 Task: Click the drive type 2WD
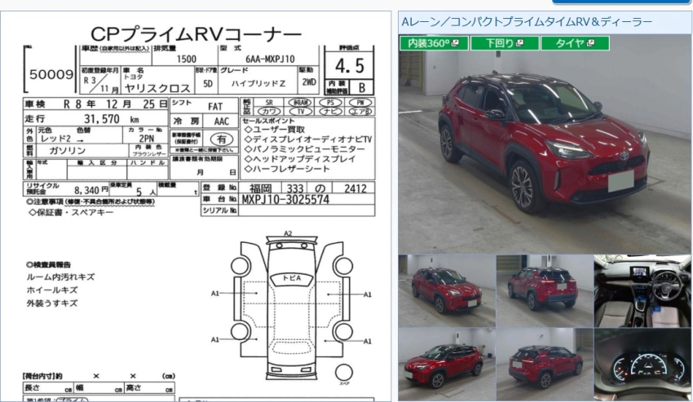click(x=309, y=82)
